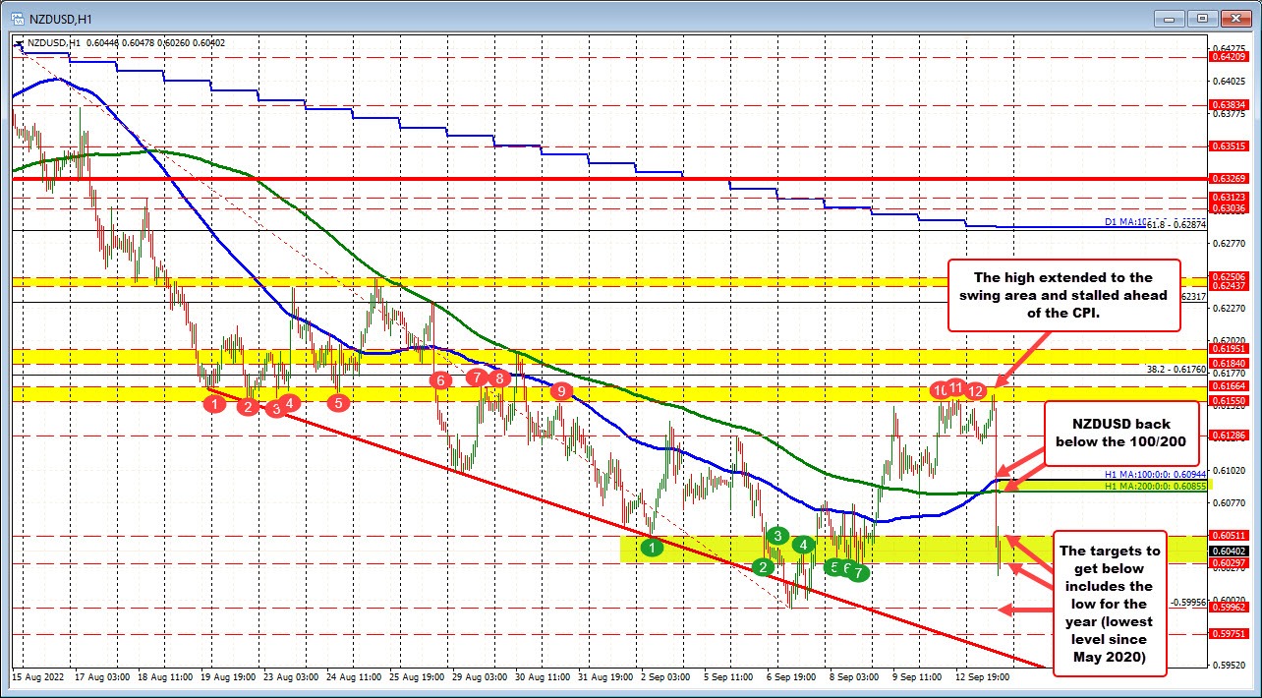Select the 0.60511 red price label
1262x698 pixels.
[x=1228, y=536]
